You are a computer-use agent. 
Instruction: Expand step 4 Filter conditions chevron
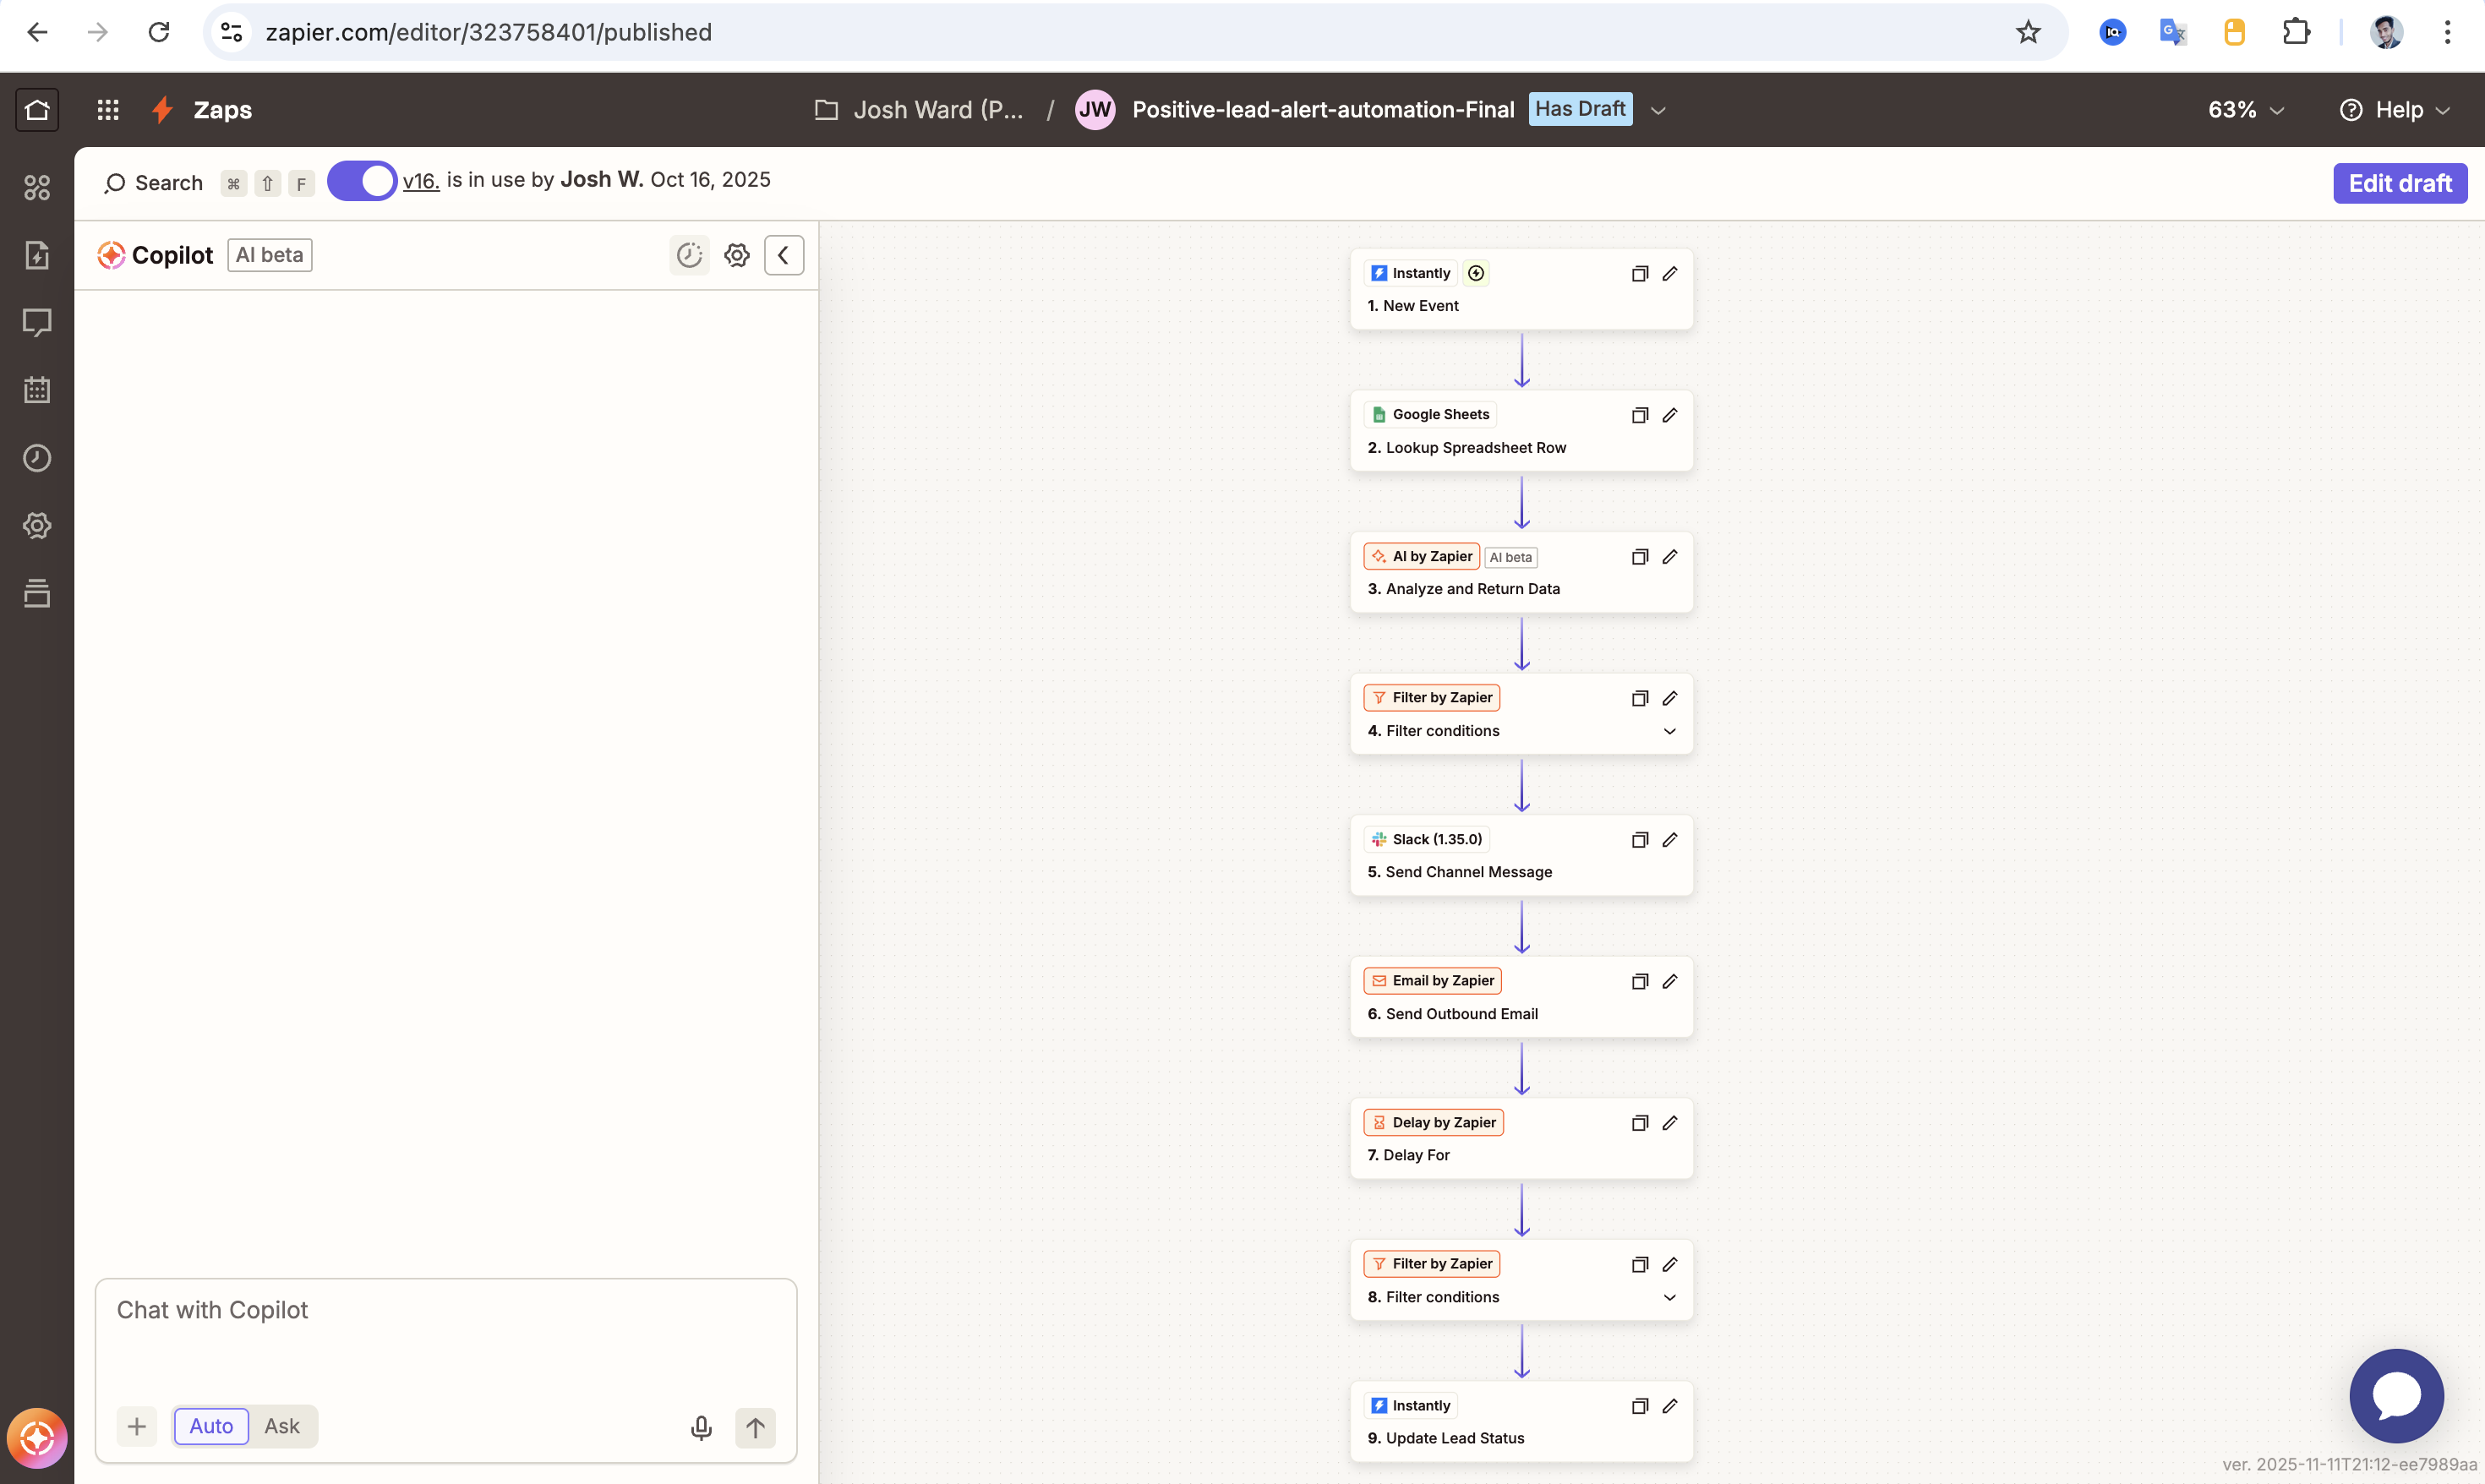(1670, 731)
